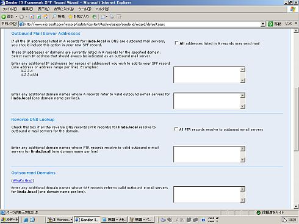Switch to the Paint (ペ) taskbar window
Image resolution: width=299 pixels, height=224 pixels.
(x=141, y=220)
